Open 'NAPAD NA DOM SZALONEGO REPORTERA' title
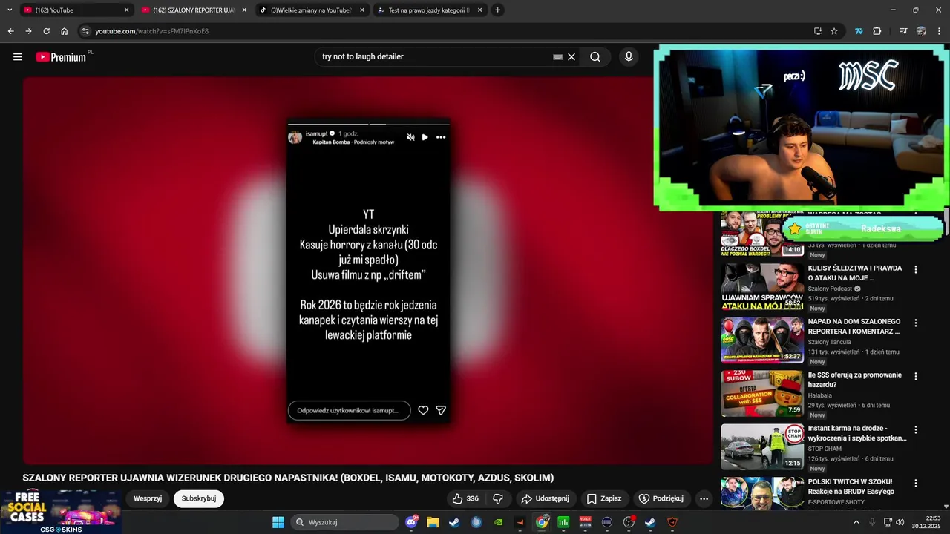The image size is (950, 534). (854, 326)
